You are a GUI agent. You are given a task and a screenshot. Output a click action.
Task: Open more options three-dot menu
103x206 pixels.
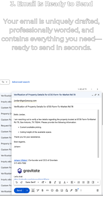click(x=81, y=190)
